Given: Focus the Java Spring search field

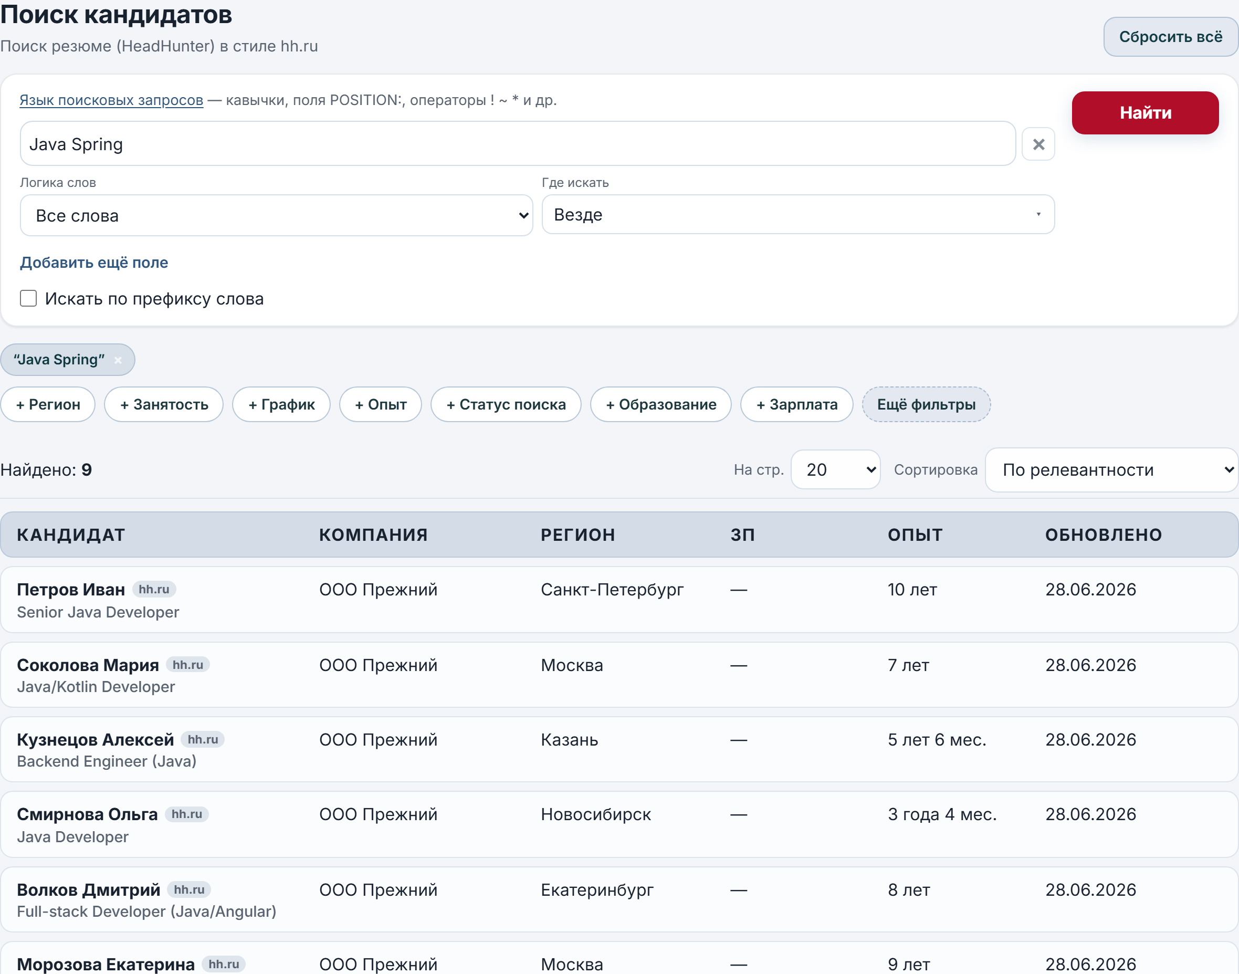Looking at the screenshot, I should [x=518, y=144].
